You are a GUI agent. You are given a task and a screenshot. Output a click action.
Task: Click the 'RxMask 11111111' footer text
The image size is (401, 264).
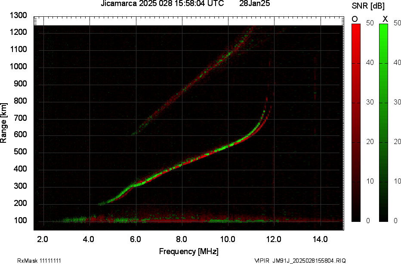tap(39, 261)
